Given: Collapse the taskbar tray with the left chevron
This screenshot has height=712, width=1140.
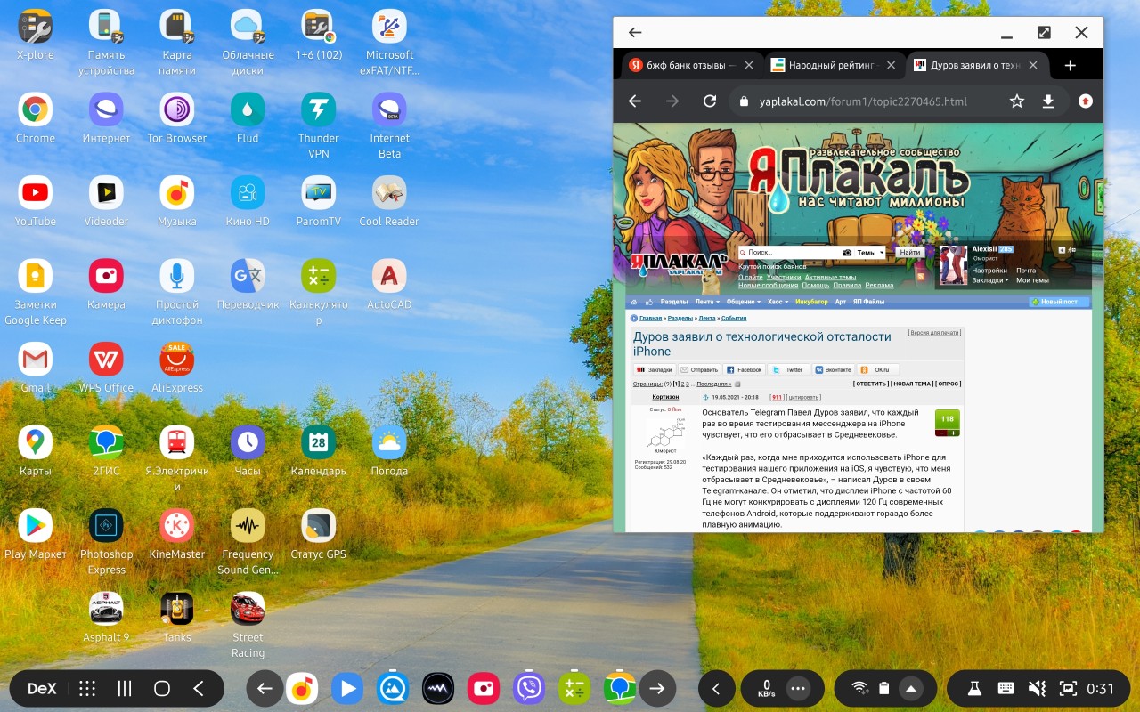Looking at the screenshot, I should (x=716, y=688).
